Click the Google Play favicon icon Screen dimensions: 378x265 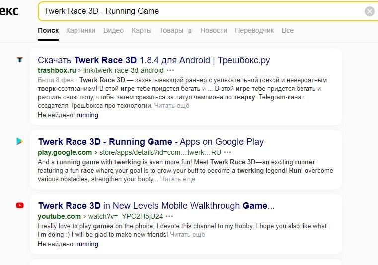tap(20, 141)
